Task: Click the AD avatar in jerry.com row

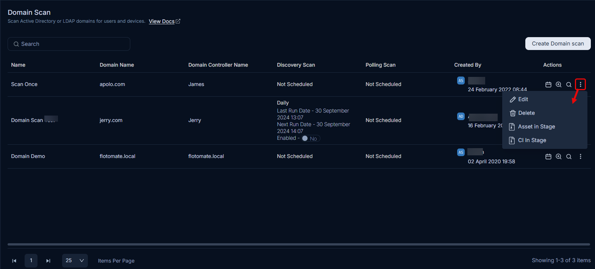Action: click(461, 116)
